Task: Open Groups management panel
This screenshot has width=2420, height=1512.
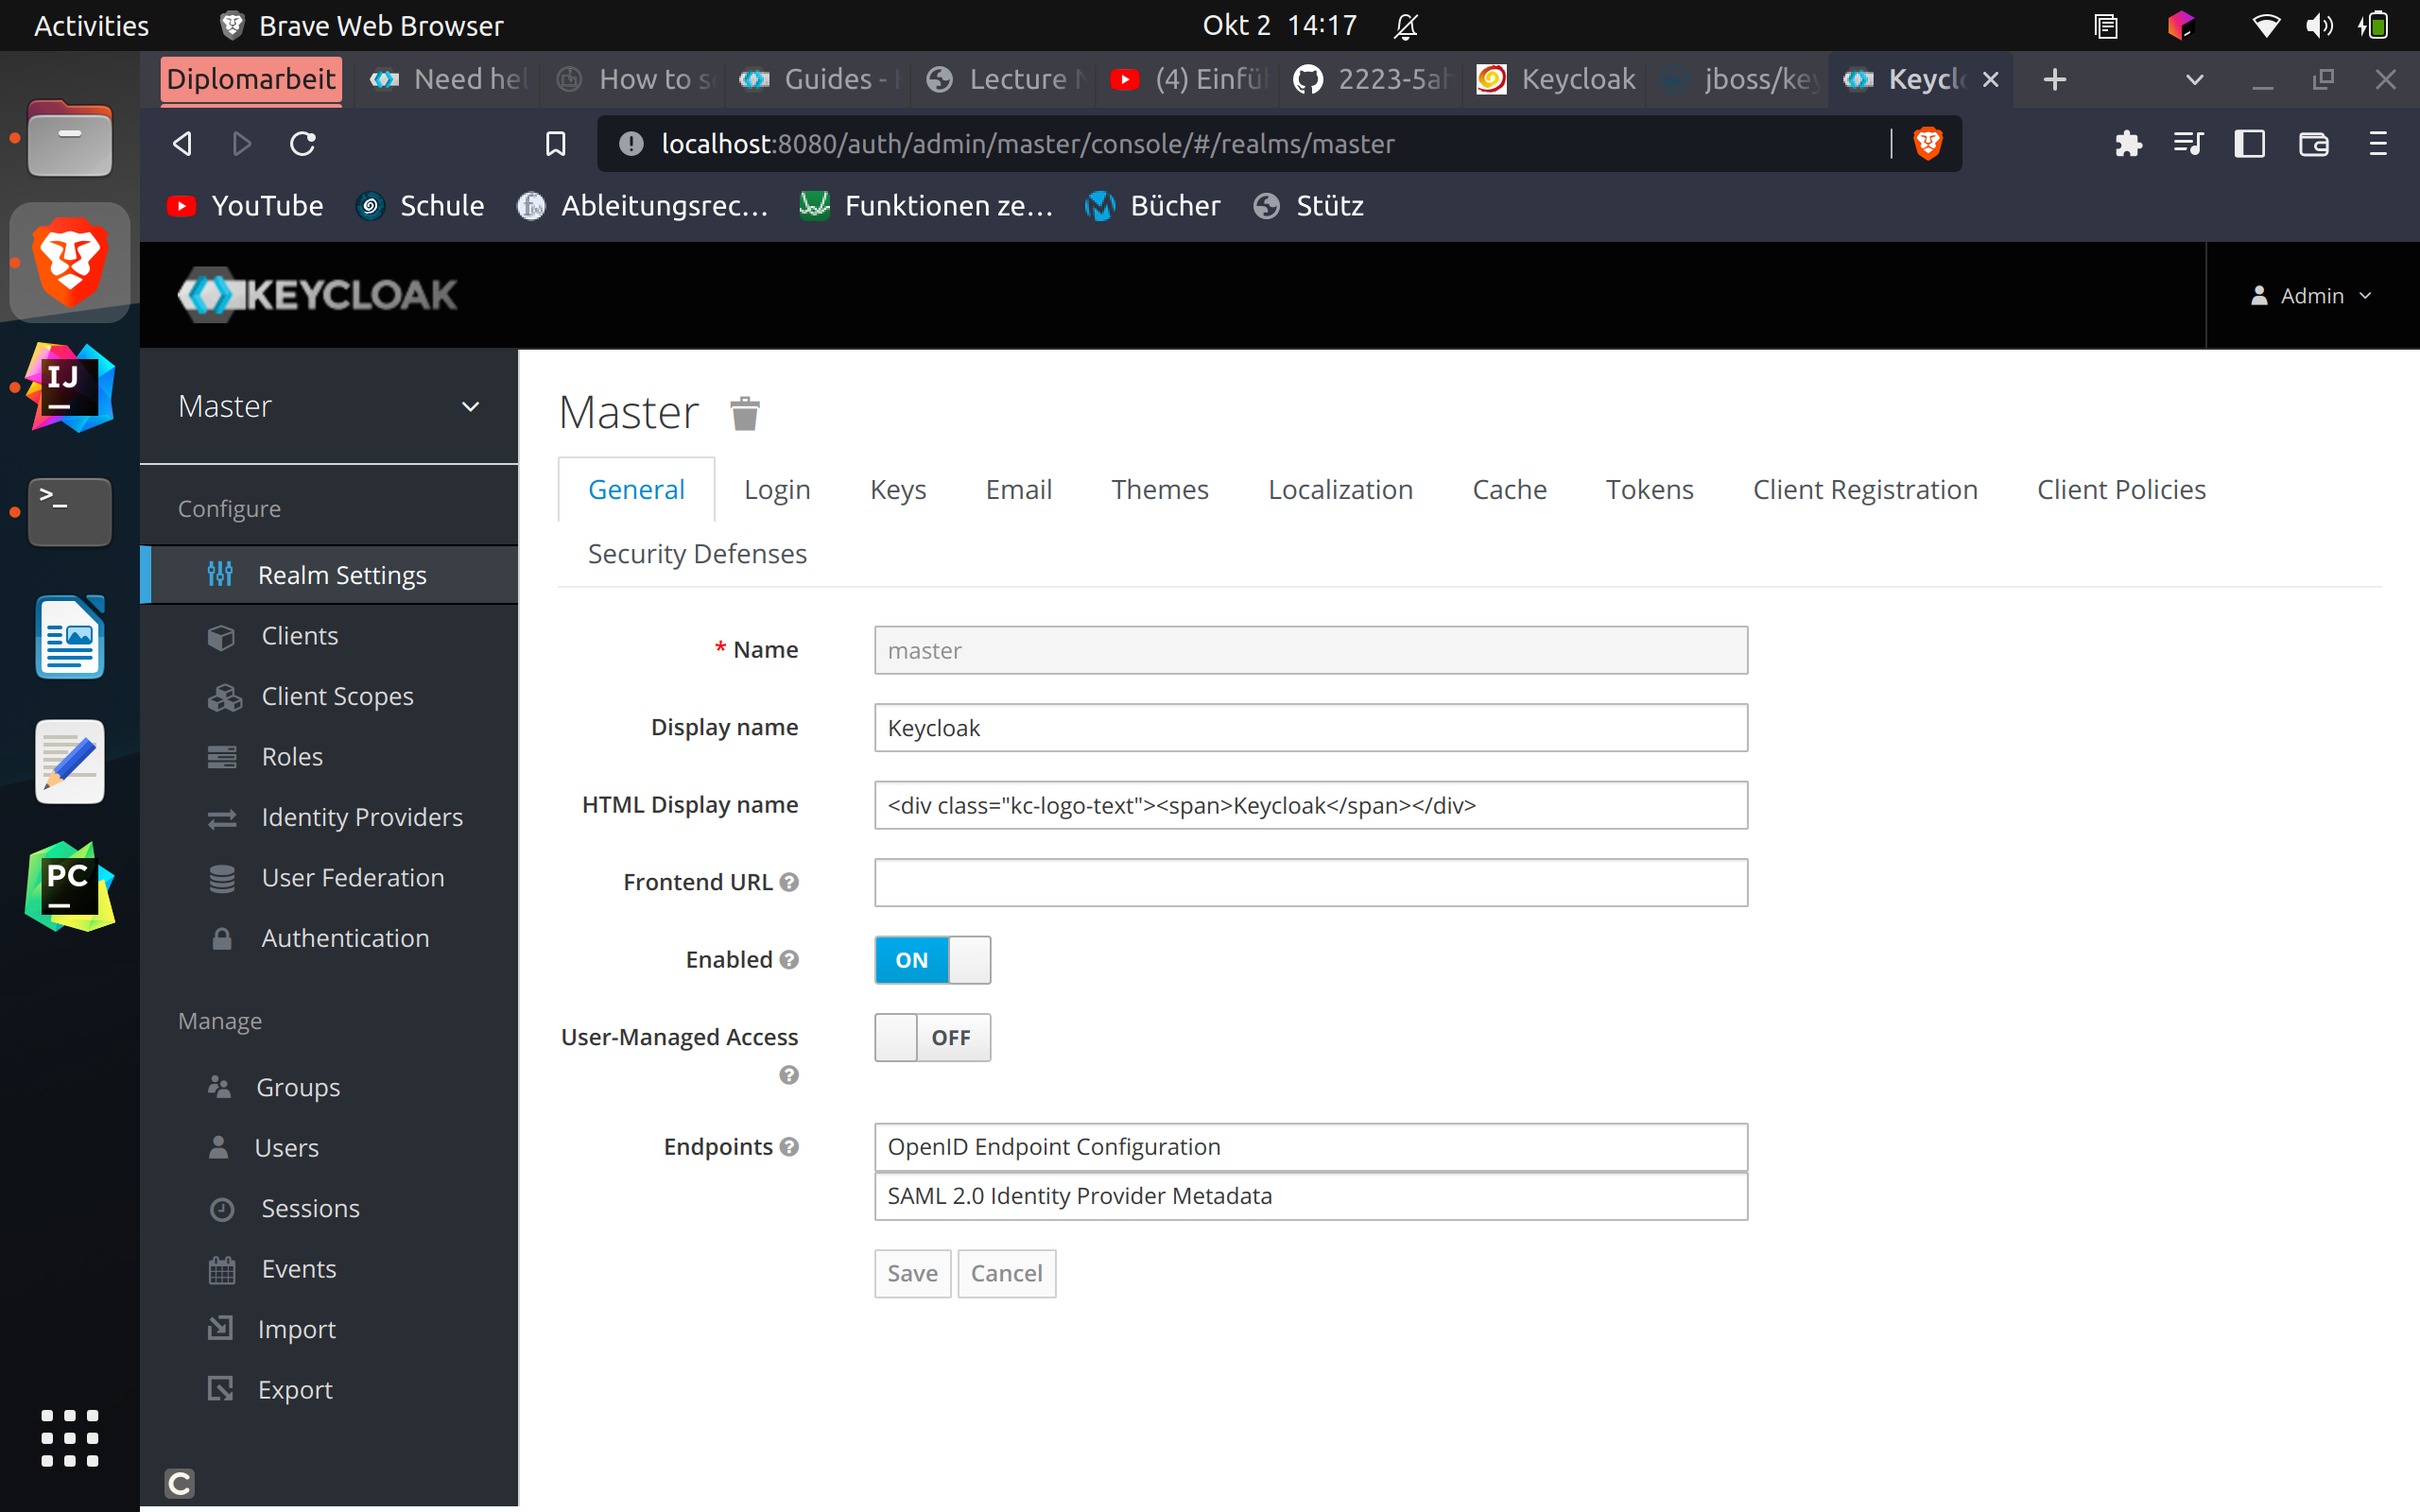Action: click(x=300, y=1087)
